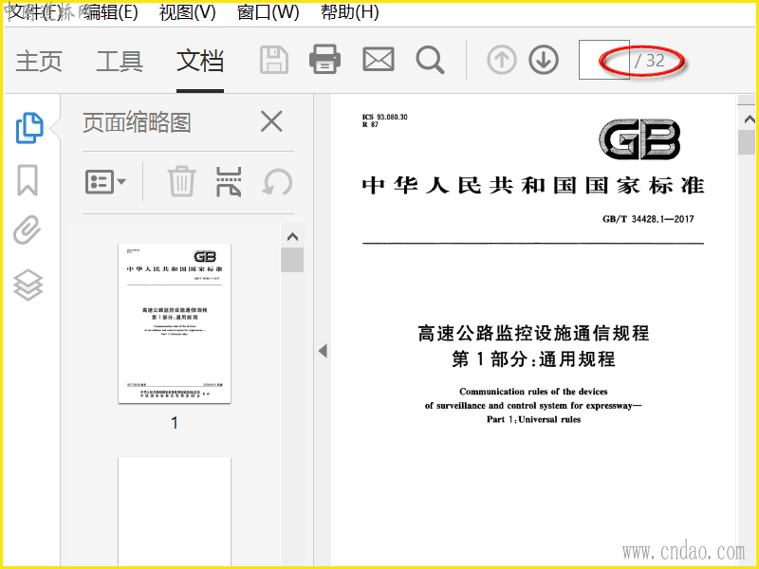This screenshot has height=569, width=759.
Task: Open the 编辑(E) menu
Action: pyautogui.click(x=111, y=12)
